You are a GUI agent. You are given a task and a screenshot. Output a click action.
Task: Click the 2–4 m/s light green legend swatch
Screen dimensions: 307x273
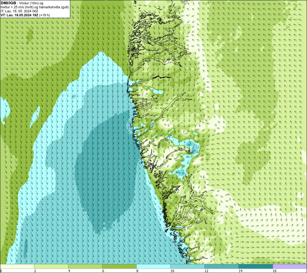tap(51, 266)
